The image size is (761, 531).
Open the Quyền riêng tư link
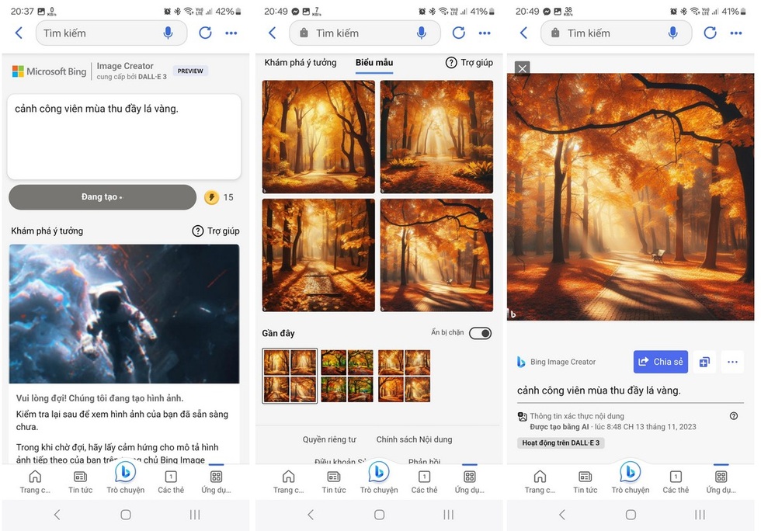[329, 439]
